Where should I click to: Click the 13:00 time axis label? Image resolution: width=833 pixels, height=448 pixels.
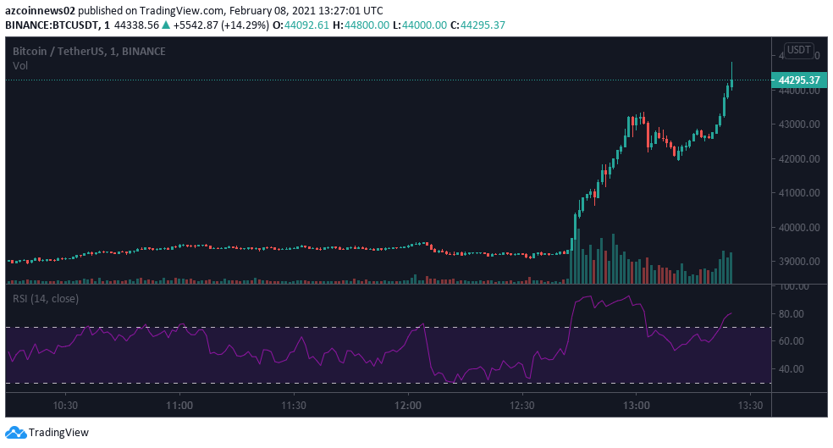637,406
